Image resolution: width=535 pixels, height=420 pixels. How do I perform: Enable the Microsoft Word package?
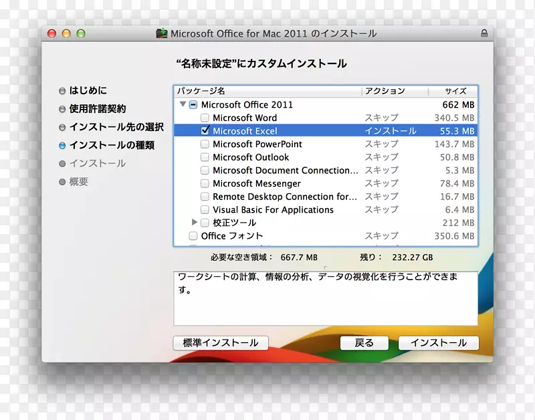[x=205, y=118]
